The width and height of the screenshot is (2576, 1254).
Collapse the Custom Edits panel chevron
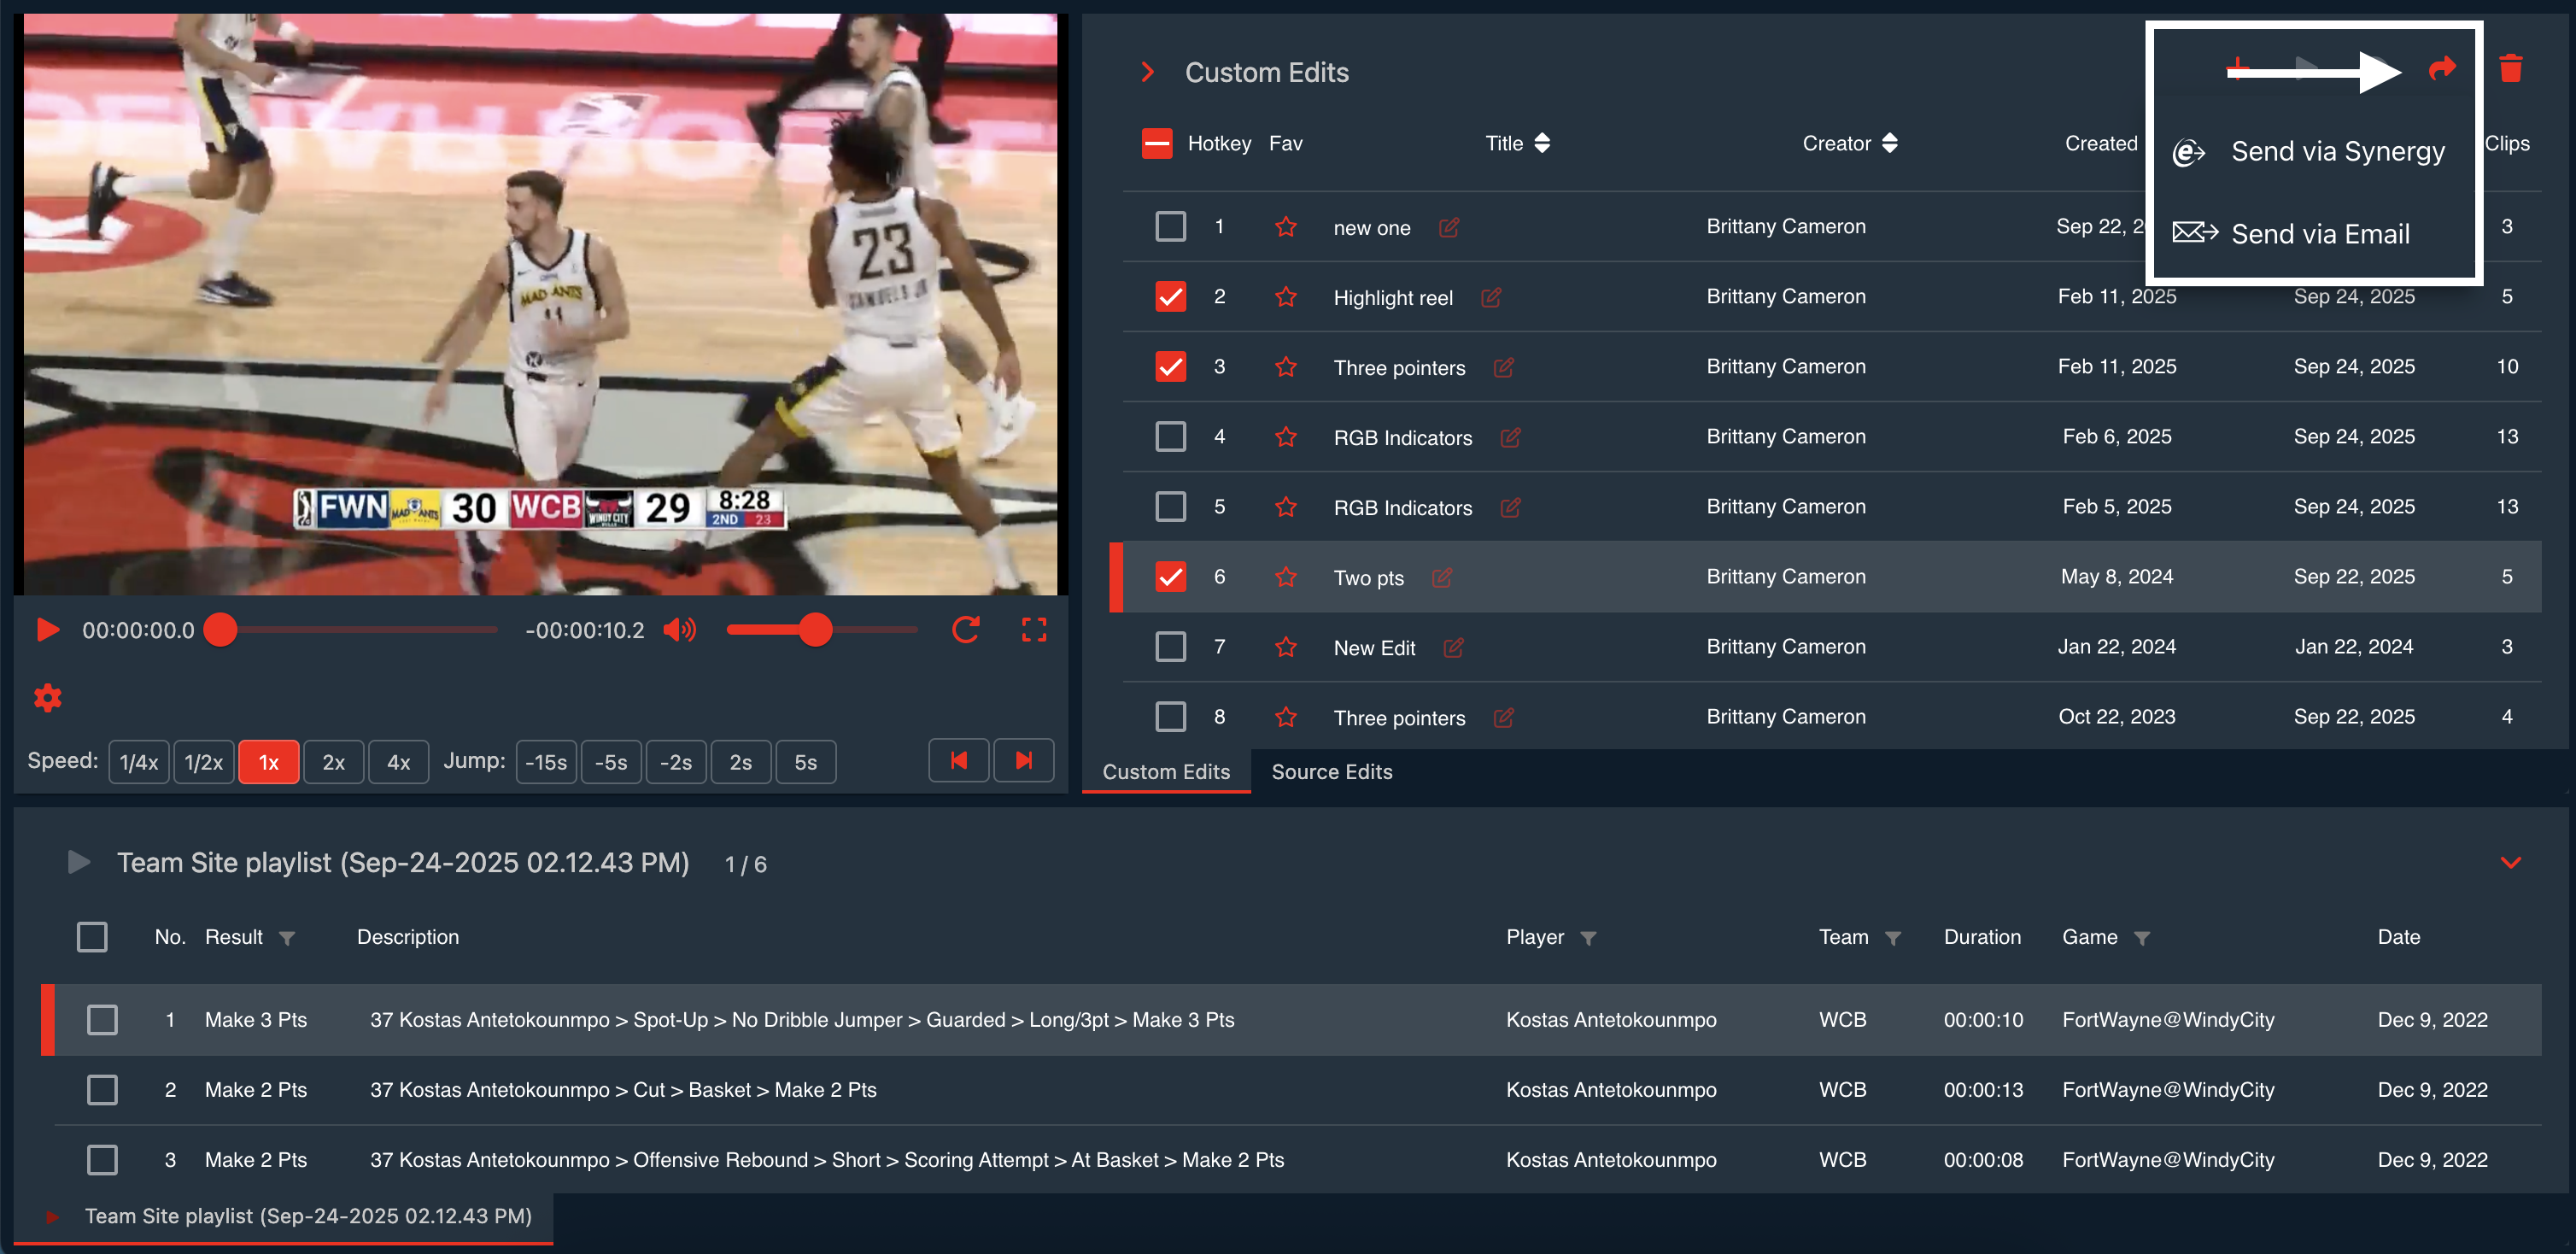[1148, 72]
